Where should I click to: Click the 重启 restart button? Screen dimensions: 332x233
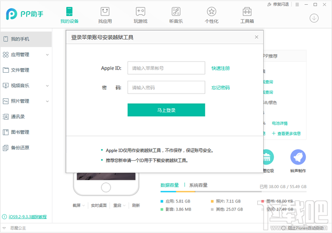coord(117,205)
